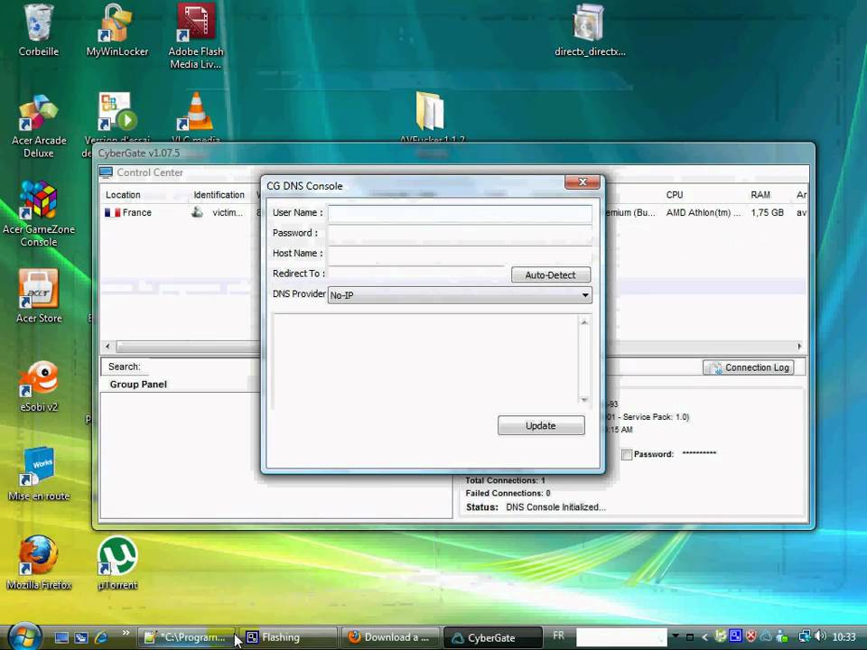
Task: Switch to the Flashing taskbar window
Action: tap(288, 637)
